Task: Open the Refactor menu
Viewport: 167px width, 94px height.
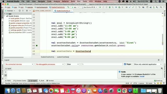Action: [x=65, y=1]
